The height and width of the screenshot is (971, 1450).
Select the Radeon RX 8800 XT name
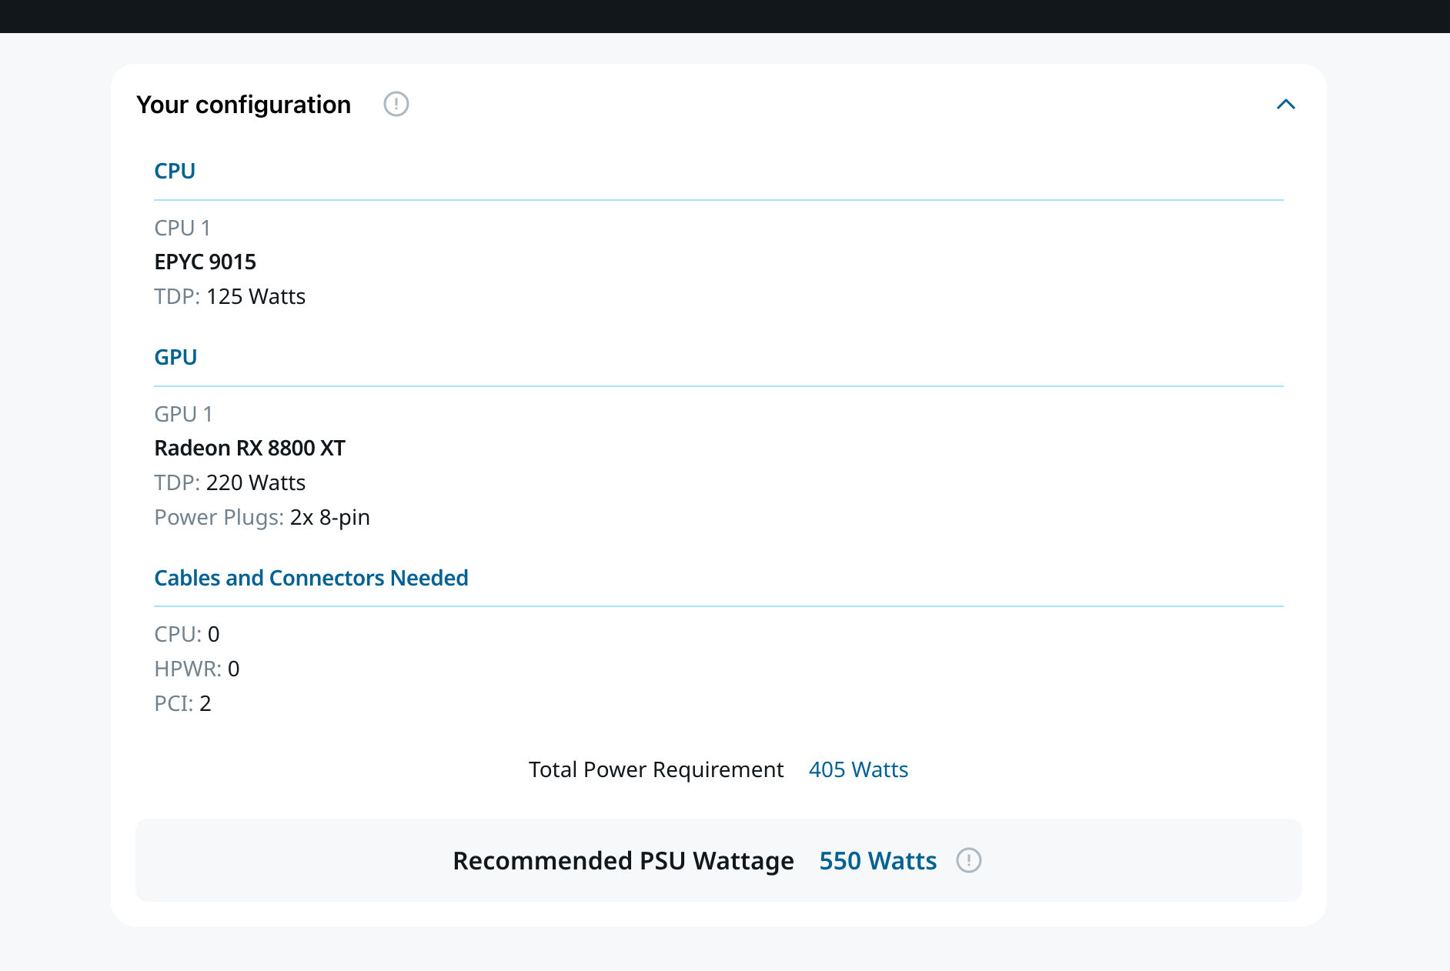tap(250, 448)
